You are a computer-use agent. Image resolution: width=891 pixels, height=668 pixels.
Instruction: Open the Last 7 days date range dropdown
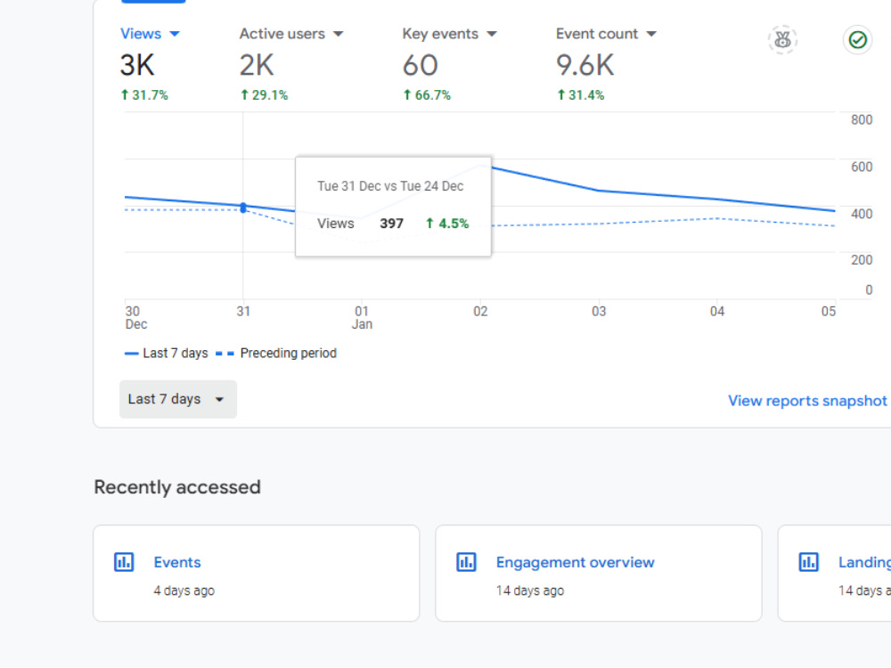point(178,399)
